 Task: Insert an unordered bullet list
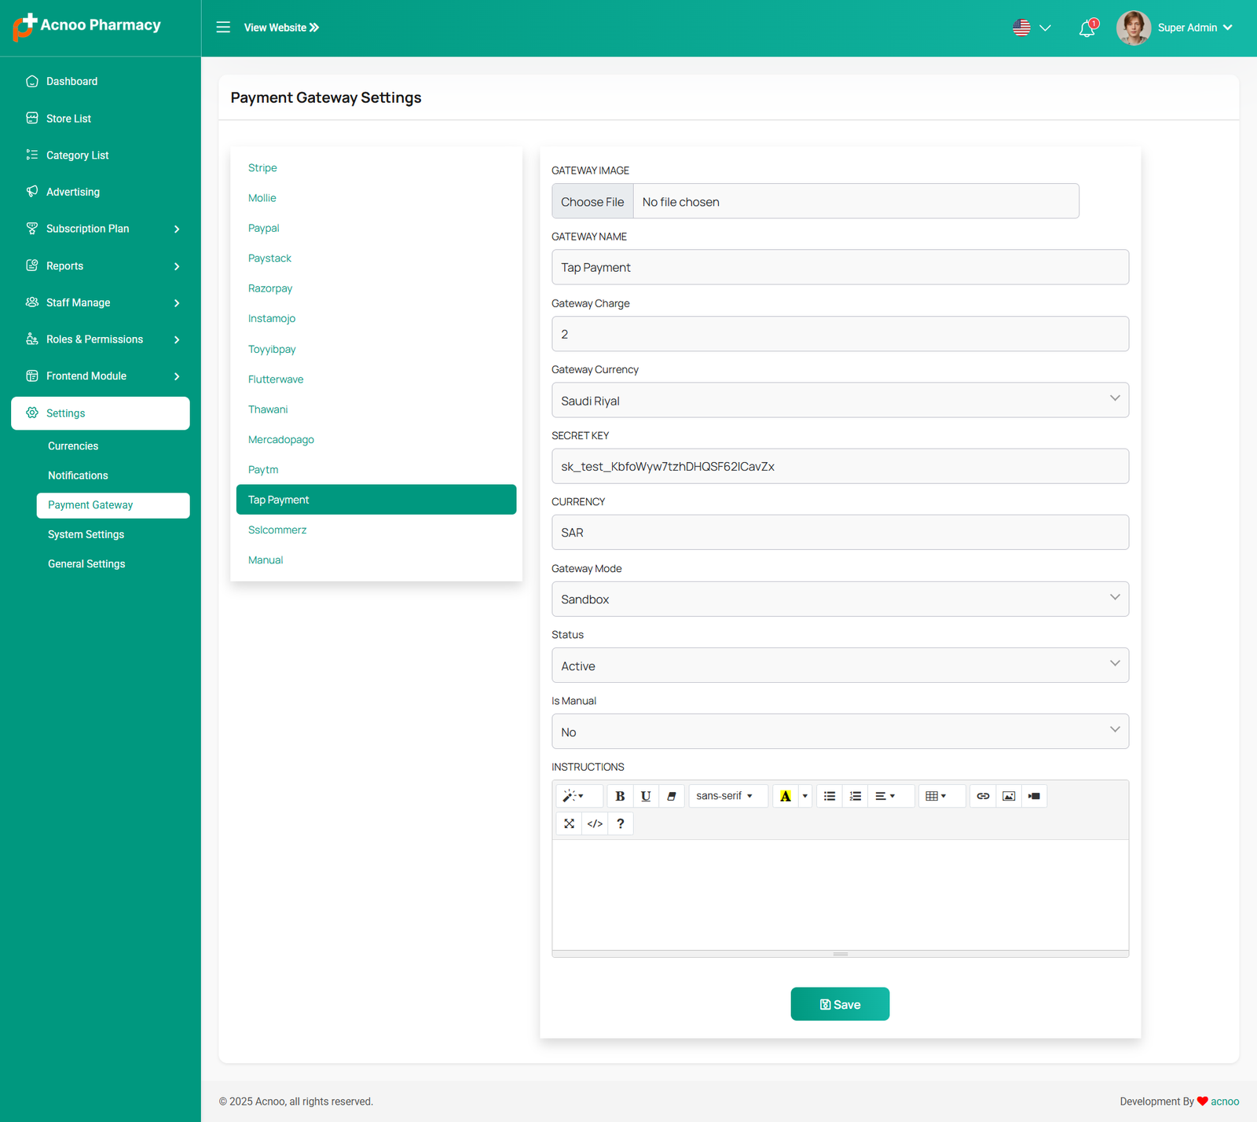[830, 796]
